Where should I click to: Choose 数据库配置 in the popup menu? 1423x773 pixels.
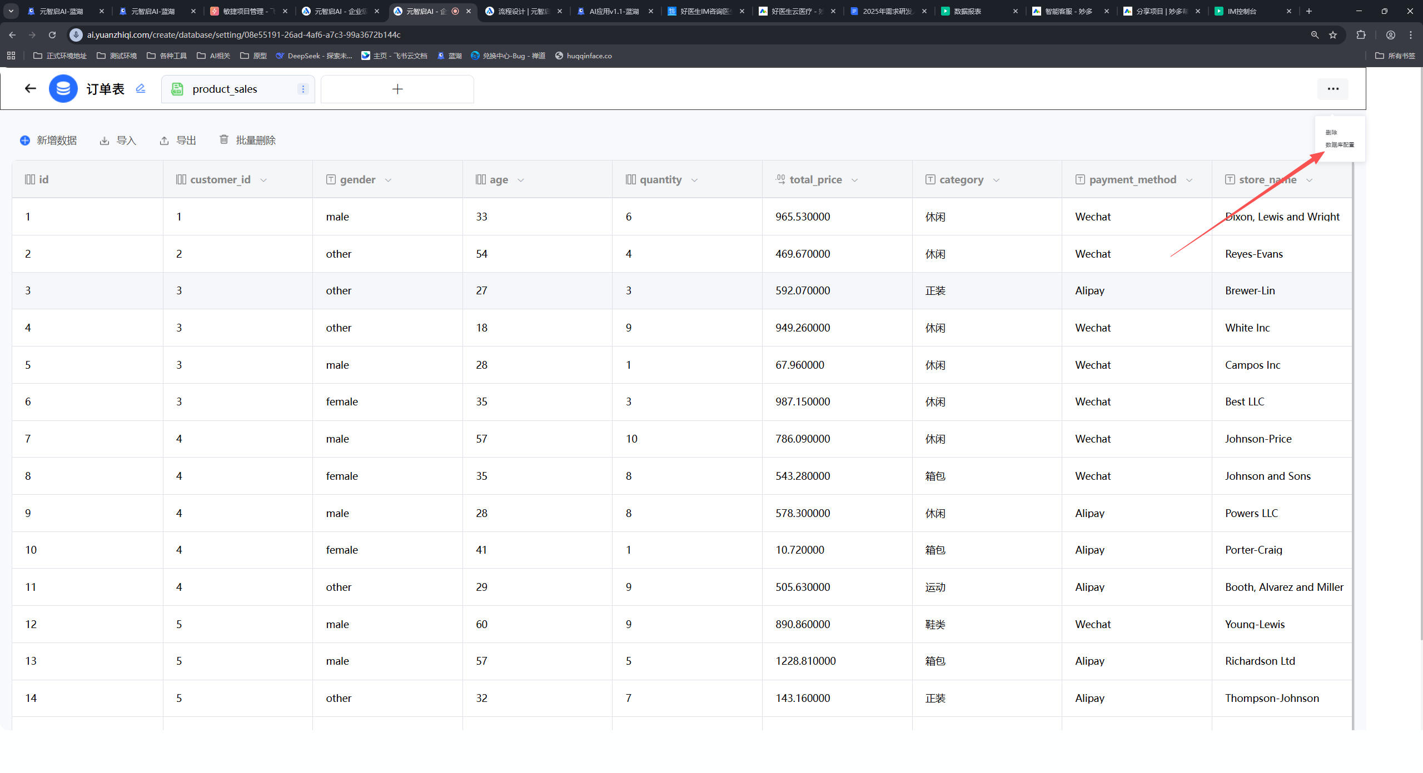click(1340, 145)
